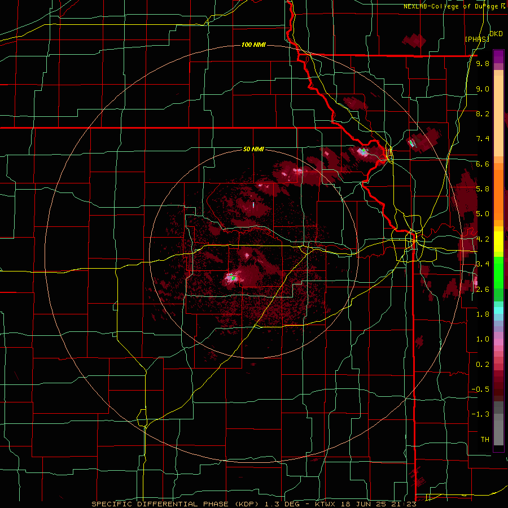The height and width of the screenshot is (508, 508).
Task: Click the 18 JUN 25 21:23 timestamp
Action: 378,504
